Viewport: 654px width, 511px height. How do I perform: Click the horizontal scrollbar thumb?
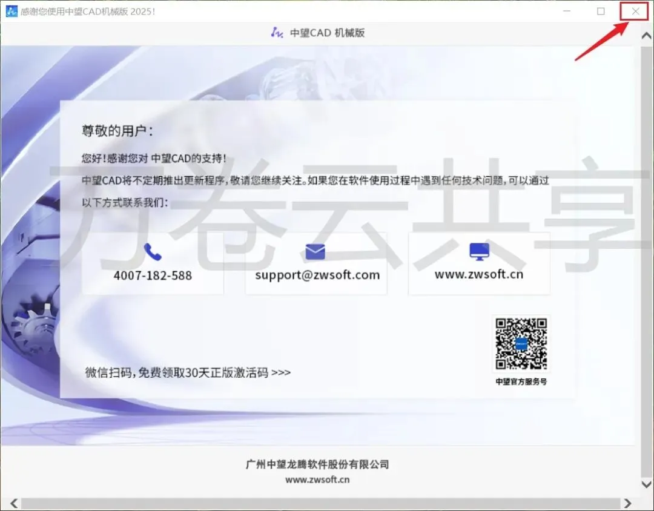320,503
